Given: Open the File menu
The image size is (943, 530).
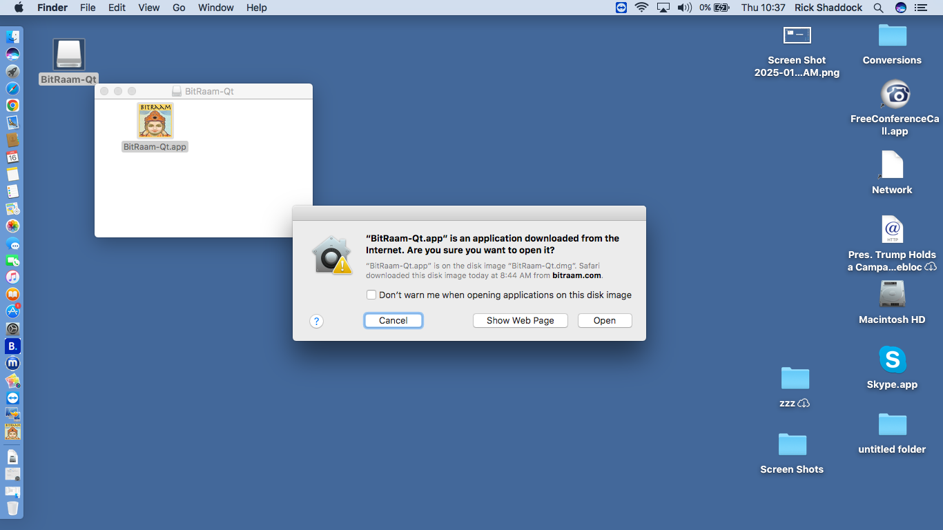Looking at the screenshot, I should 88,8.
